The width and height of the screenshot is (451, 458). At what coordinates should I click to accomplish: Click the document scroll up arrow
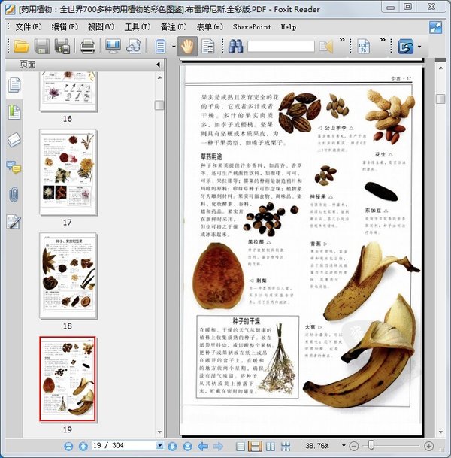pyautogui.click(x=440, y=68)
